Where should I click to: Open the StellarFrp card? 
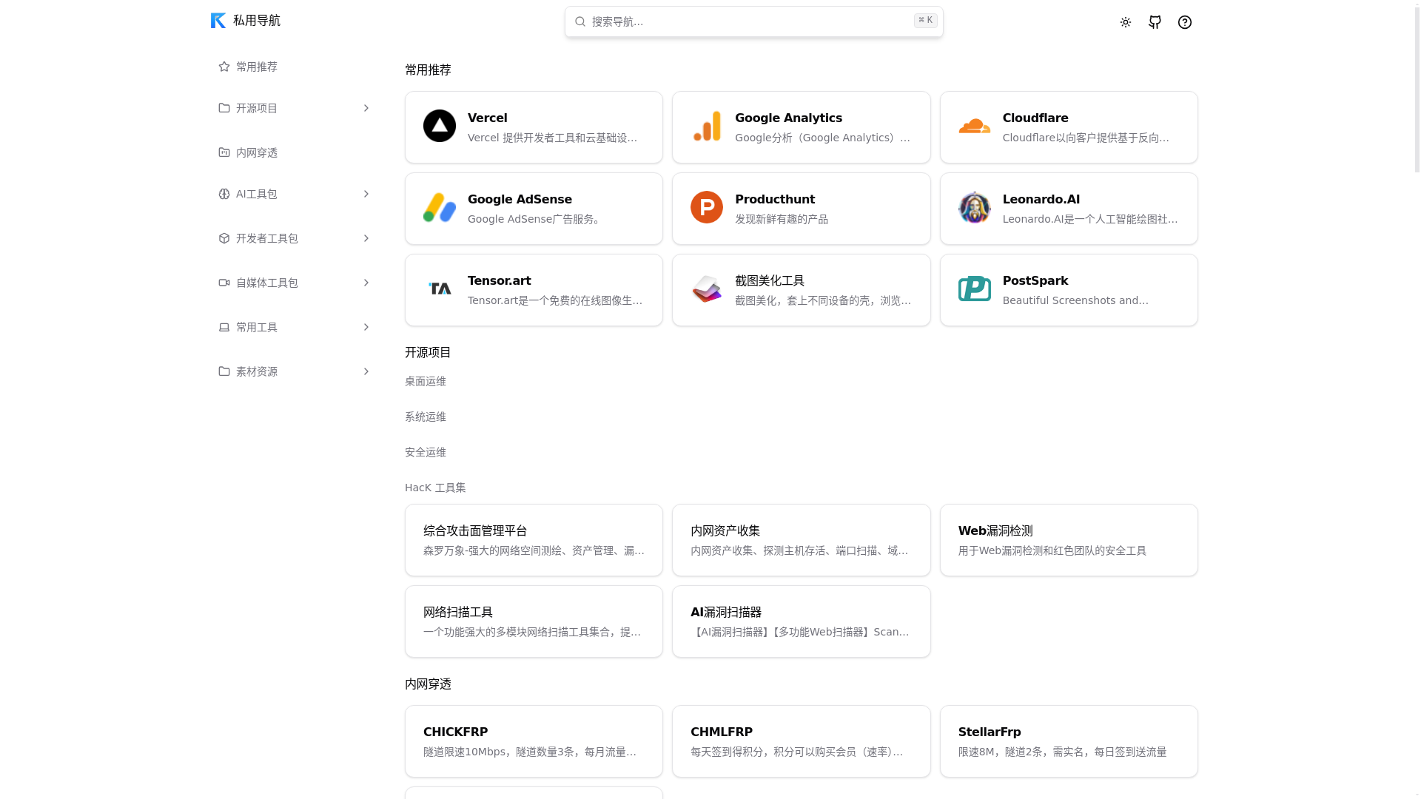coord(1069,741)
